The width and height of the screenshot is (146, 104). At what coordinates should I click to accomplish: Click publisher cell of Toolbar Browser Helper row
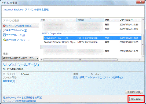[x=87, y=42]
